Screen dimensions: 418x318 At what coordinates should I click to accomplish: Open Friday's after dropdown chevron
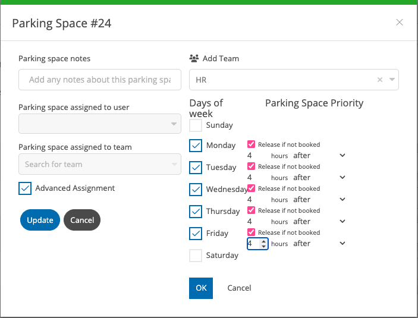(342, 243)
